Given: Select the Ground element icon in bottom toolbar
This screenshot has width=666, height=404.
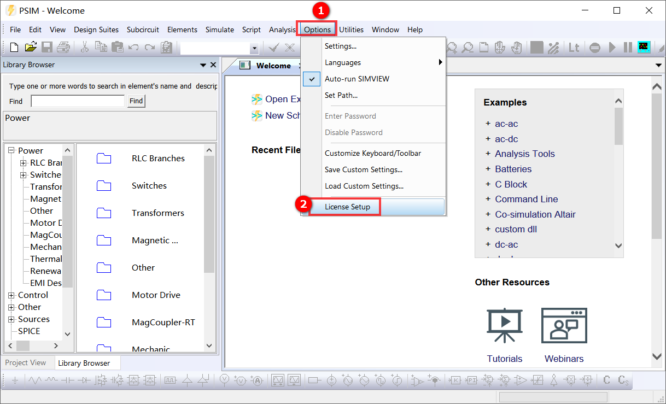Looking at the screenshot, I should [x=15, y=381].
